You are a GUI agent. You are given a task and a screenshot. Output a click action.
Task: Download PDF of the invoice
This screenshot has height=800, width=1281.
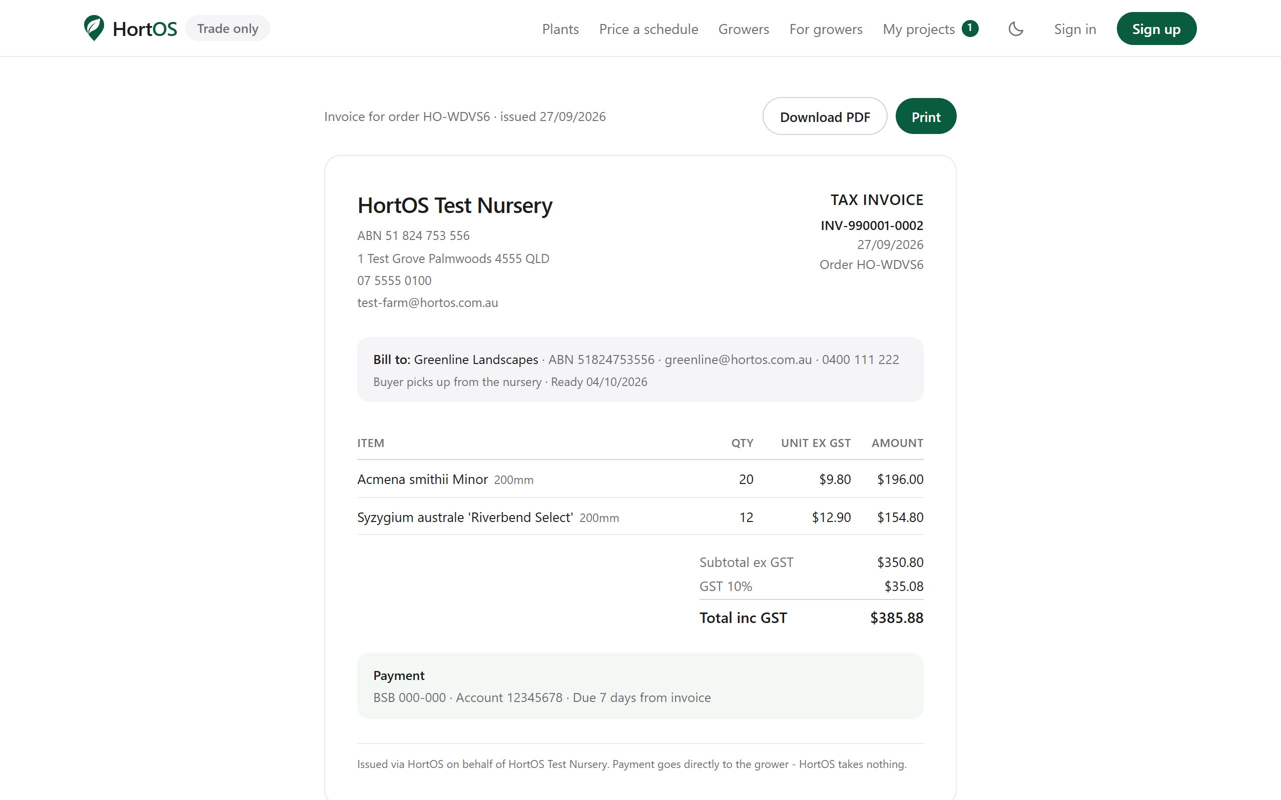pos(825,116)
